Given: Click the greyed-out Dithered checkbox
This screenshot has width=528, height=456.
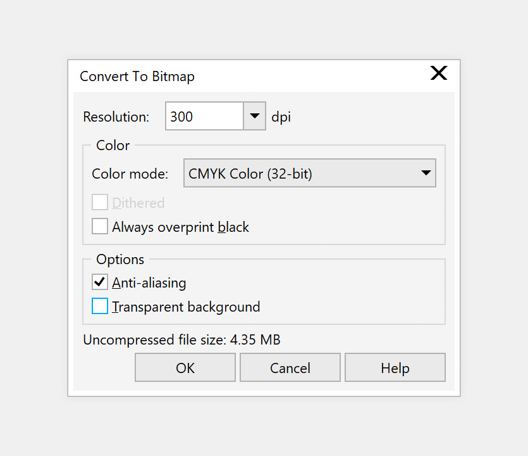Looking at the screenshot, I should pyautogui.click(x=100, y=202).
